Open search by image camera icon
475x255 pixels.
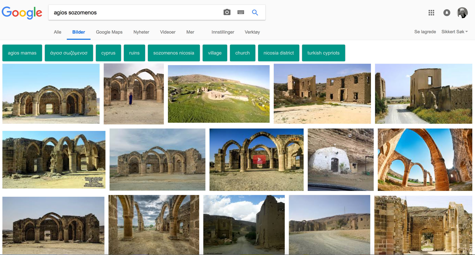[x=227, y=12]
